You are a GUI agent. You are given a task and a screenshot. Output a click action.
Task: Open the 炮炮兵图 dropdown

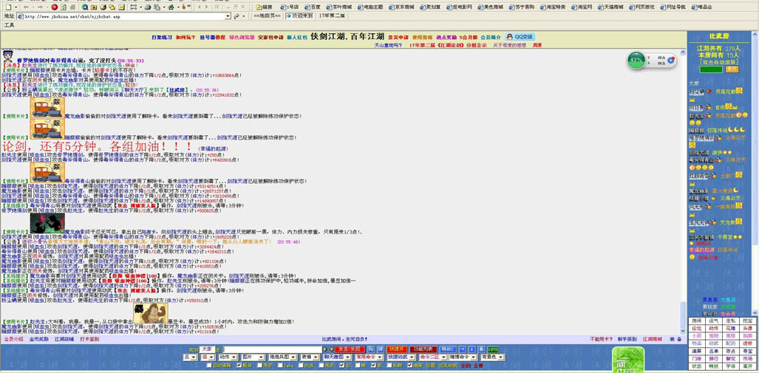[x=282, y=357]
